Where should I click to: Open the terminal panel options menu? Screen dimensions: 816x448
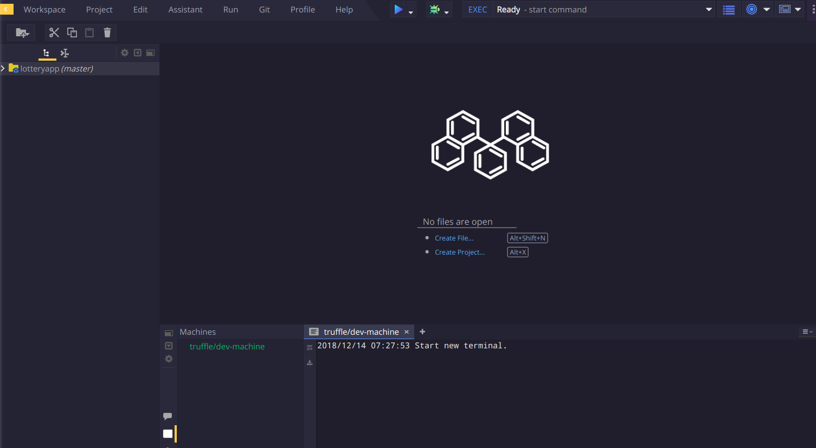point(807,332)
